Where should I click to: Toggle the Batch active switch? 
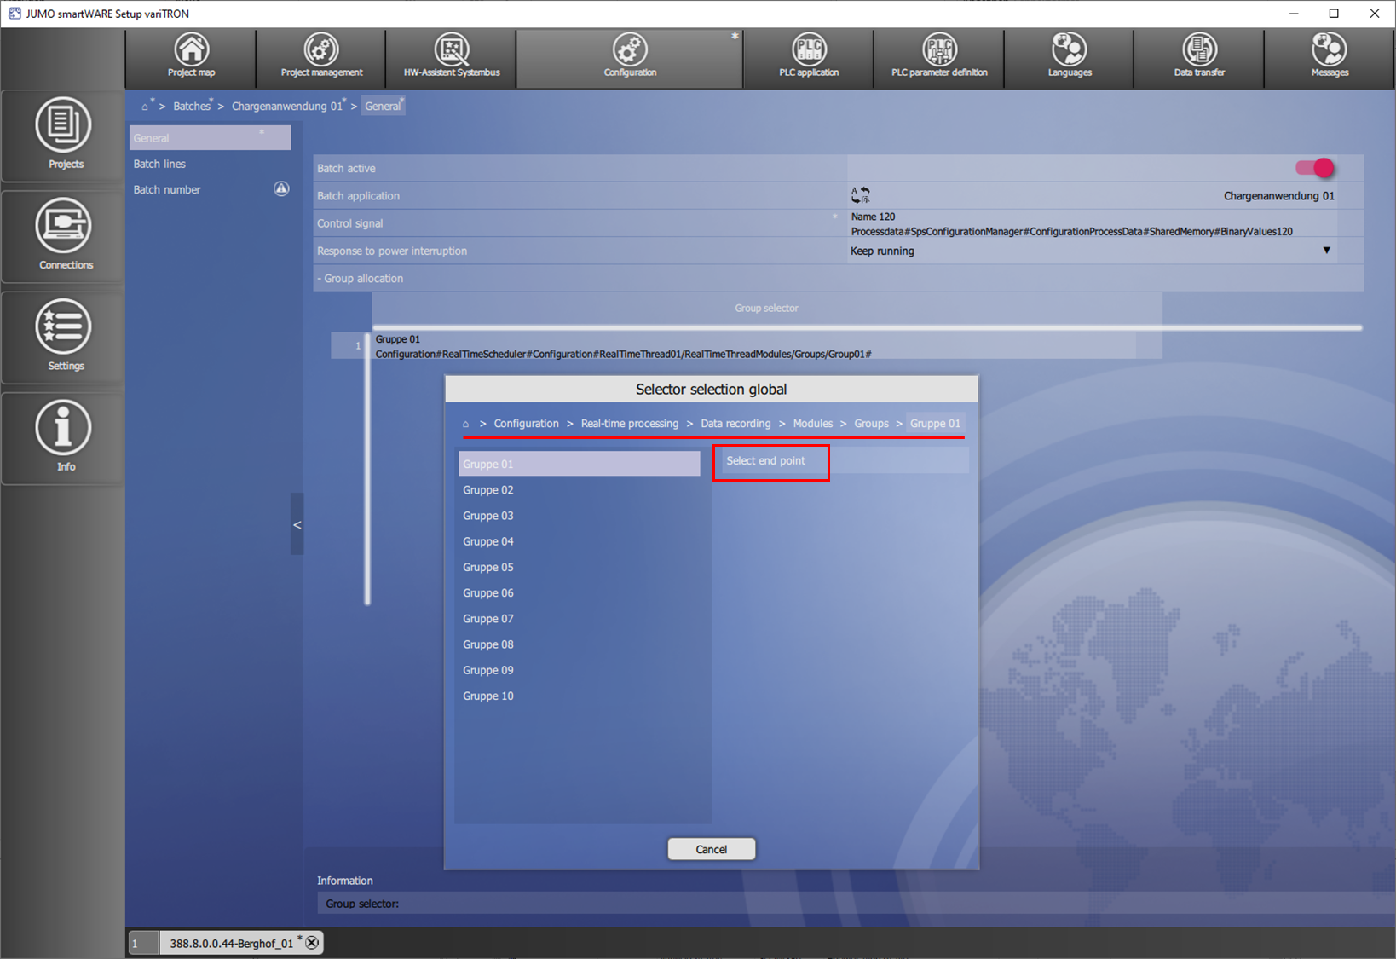click(1314, 168)
